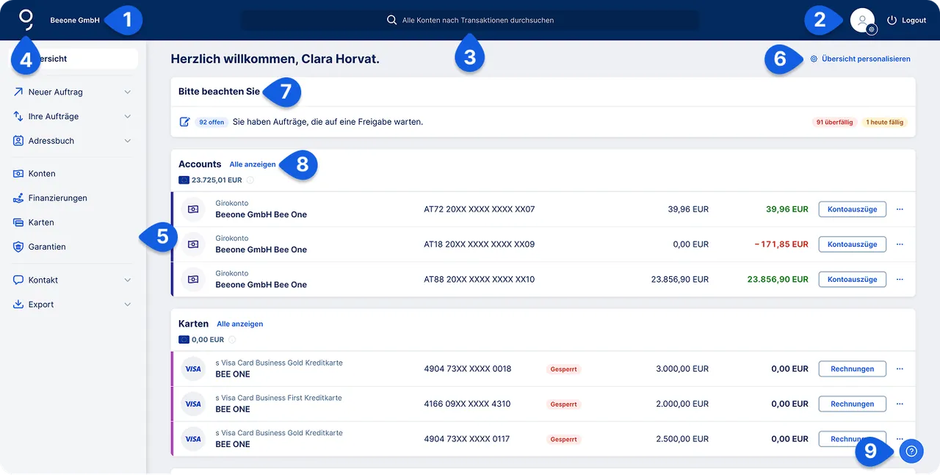
Task: Click the Finanzierungen hand icon
Action: (18, 198)
